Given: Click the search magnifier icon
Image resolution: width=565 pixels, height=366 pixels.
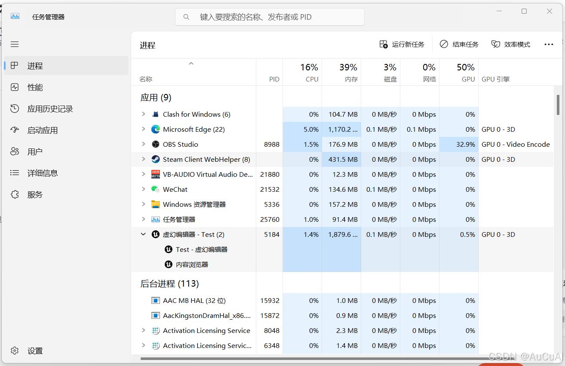Looking at the screenshot, I should (186, 17).
